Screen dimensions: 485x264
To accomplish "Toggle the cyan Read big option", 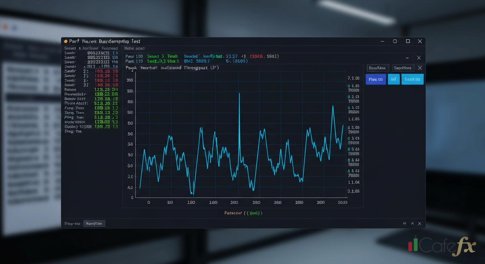I will [x=412, y=79].
